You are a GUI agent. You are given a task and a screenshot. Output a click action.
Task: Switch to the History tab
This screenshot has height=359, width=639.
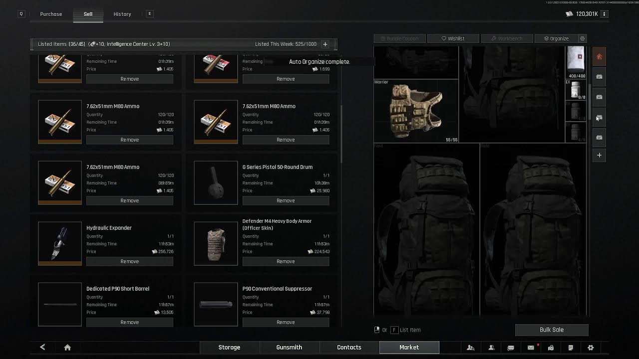(x=122, y=14)
